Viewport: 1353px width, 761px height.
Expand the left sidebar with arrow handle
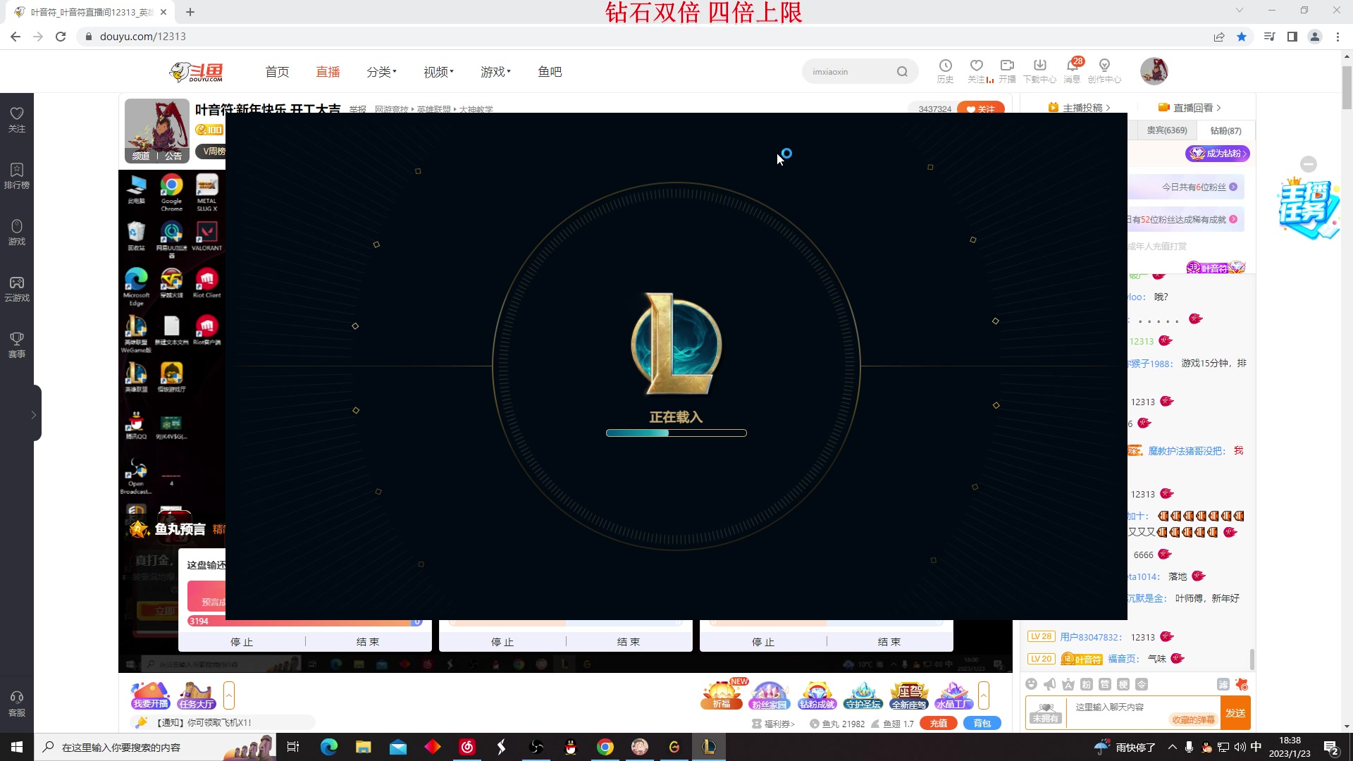(34, 414)
